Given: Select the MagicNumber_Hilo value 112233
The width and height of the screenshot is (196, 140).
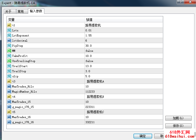Looking at the screenshot, I should coord(90,92).
